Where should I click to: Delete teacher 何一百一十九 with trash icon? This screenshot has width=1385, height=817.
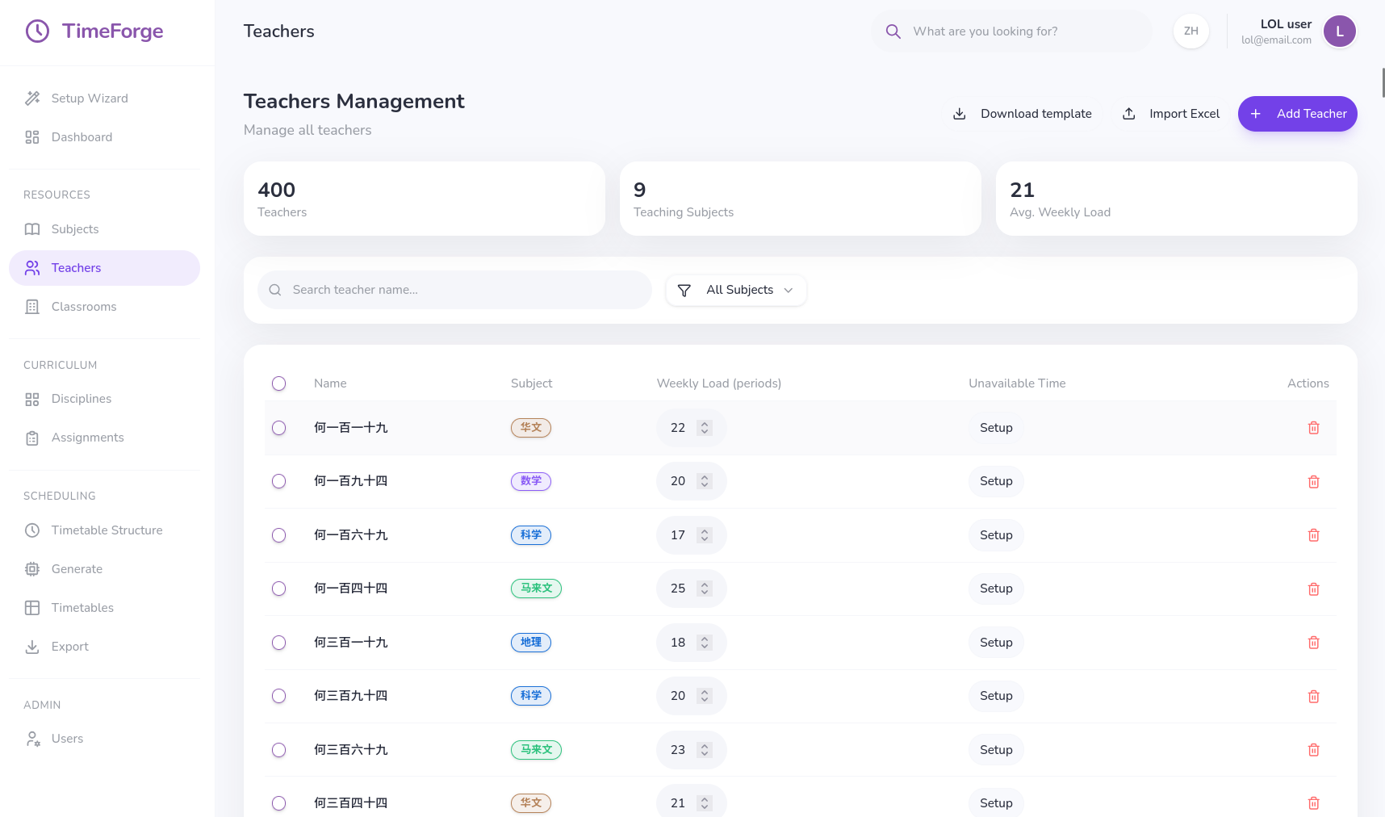1314,428
